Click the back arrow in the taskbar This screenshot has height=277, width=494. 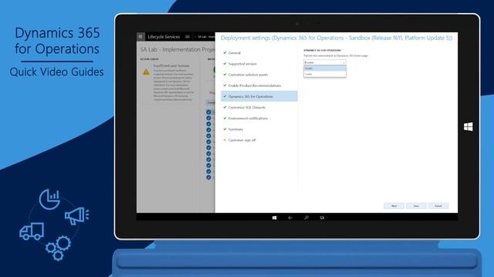[290, 218]
